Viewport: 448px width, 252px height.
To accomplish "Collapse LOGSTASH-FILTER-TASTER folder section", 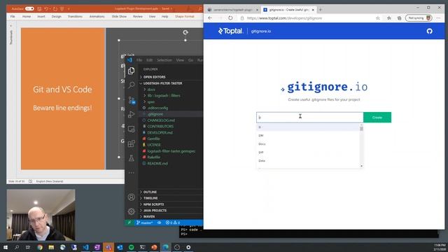I will click(x=162, y=83).
